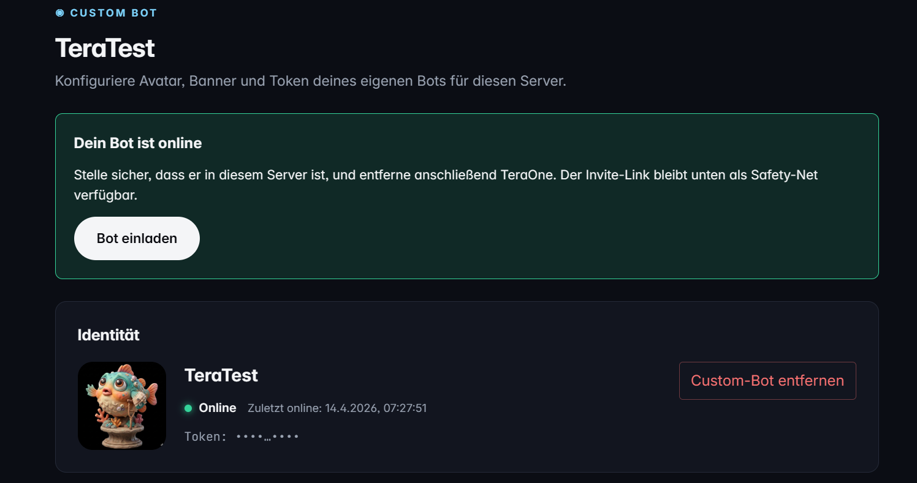Click the avatar to change the bot image
The width and height of the screenshot is (917, 483).
pos(121,405)
